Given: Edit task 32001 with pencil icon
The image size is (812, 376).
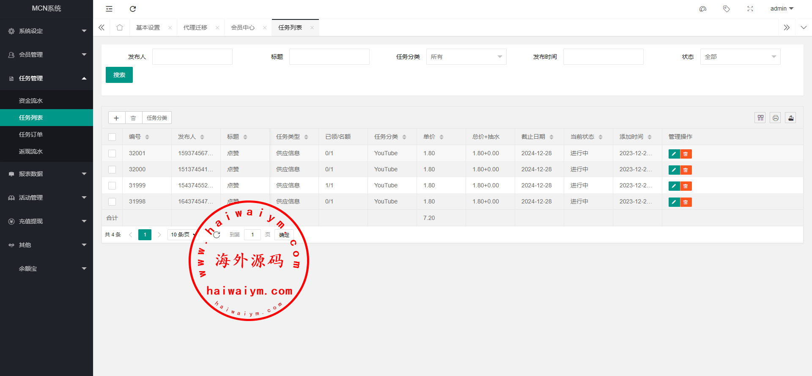Looking at the screenshot, I should tap(674, 154).
